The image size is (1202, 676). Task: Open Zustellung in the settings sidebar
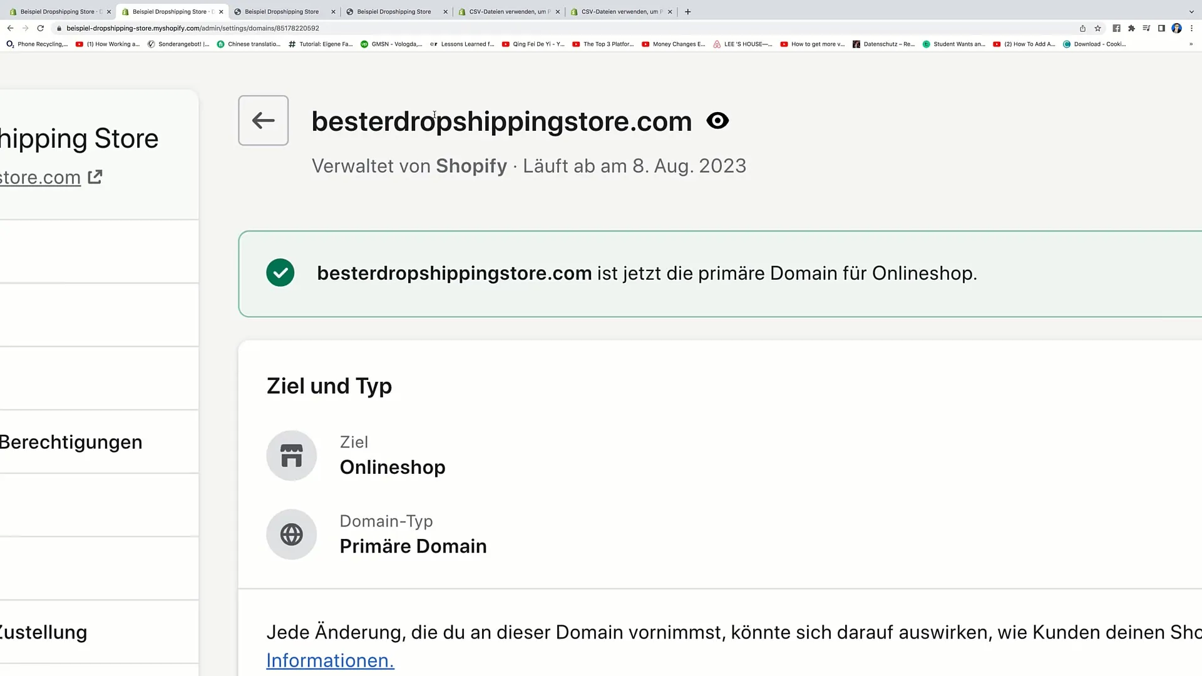43,632
